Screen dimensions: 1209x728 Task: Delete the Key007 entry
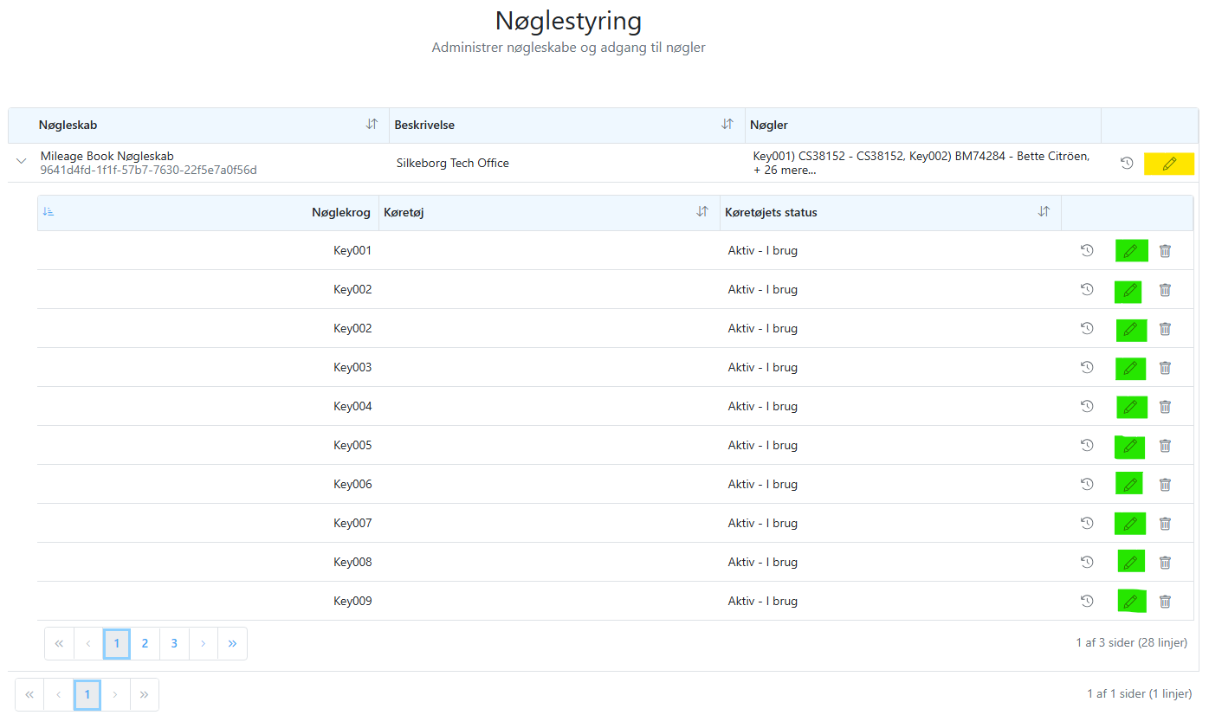1165,524
